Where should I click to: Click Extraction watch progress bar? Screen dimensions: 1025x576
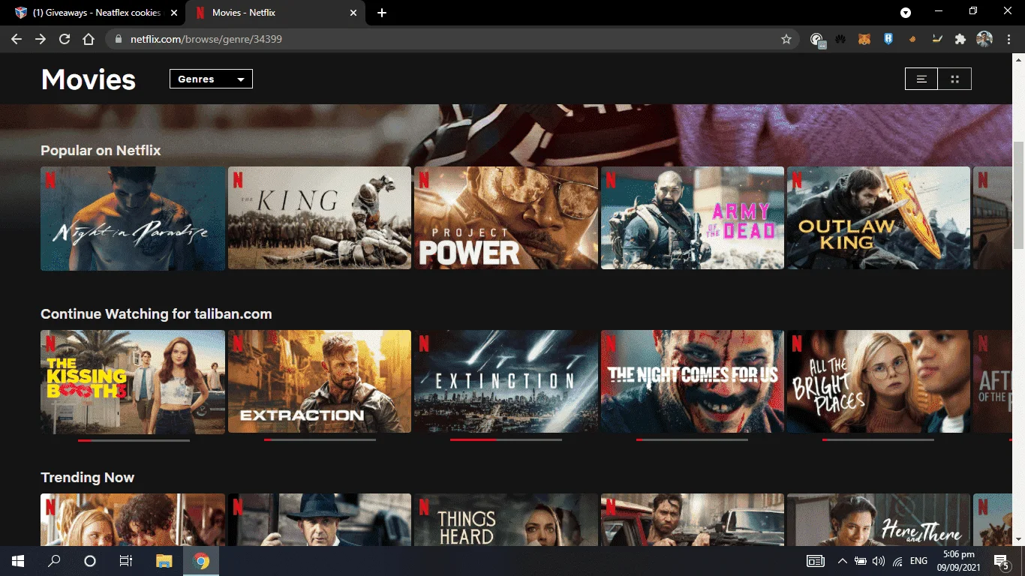coord(320,440)
